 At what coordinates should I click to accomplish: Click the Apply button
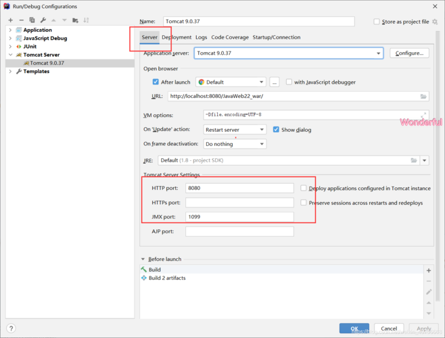tap(424, 329)
